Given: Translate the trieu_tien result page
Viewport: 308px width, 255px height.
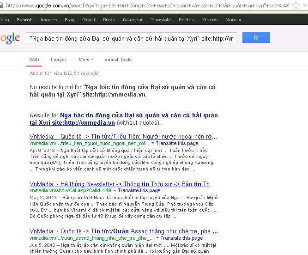Looking at the screenshot, I should (177, 143).
